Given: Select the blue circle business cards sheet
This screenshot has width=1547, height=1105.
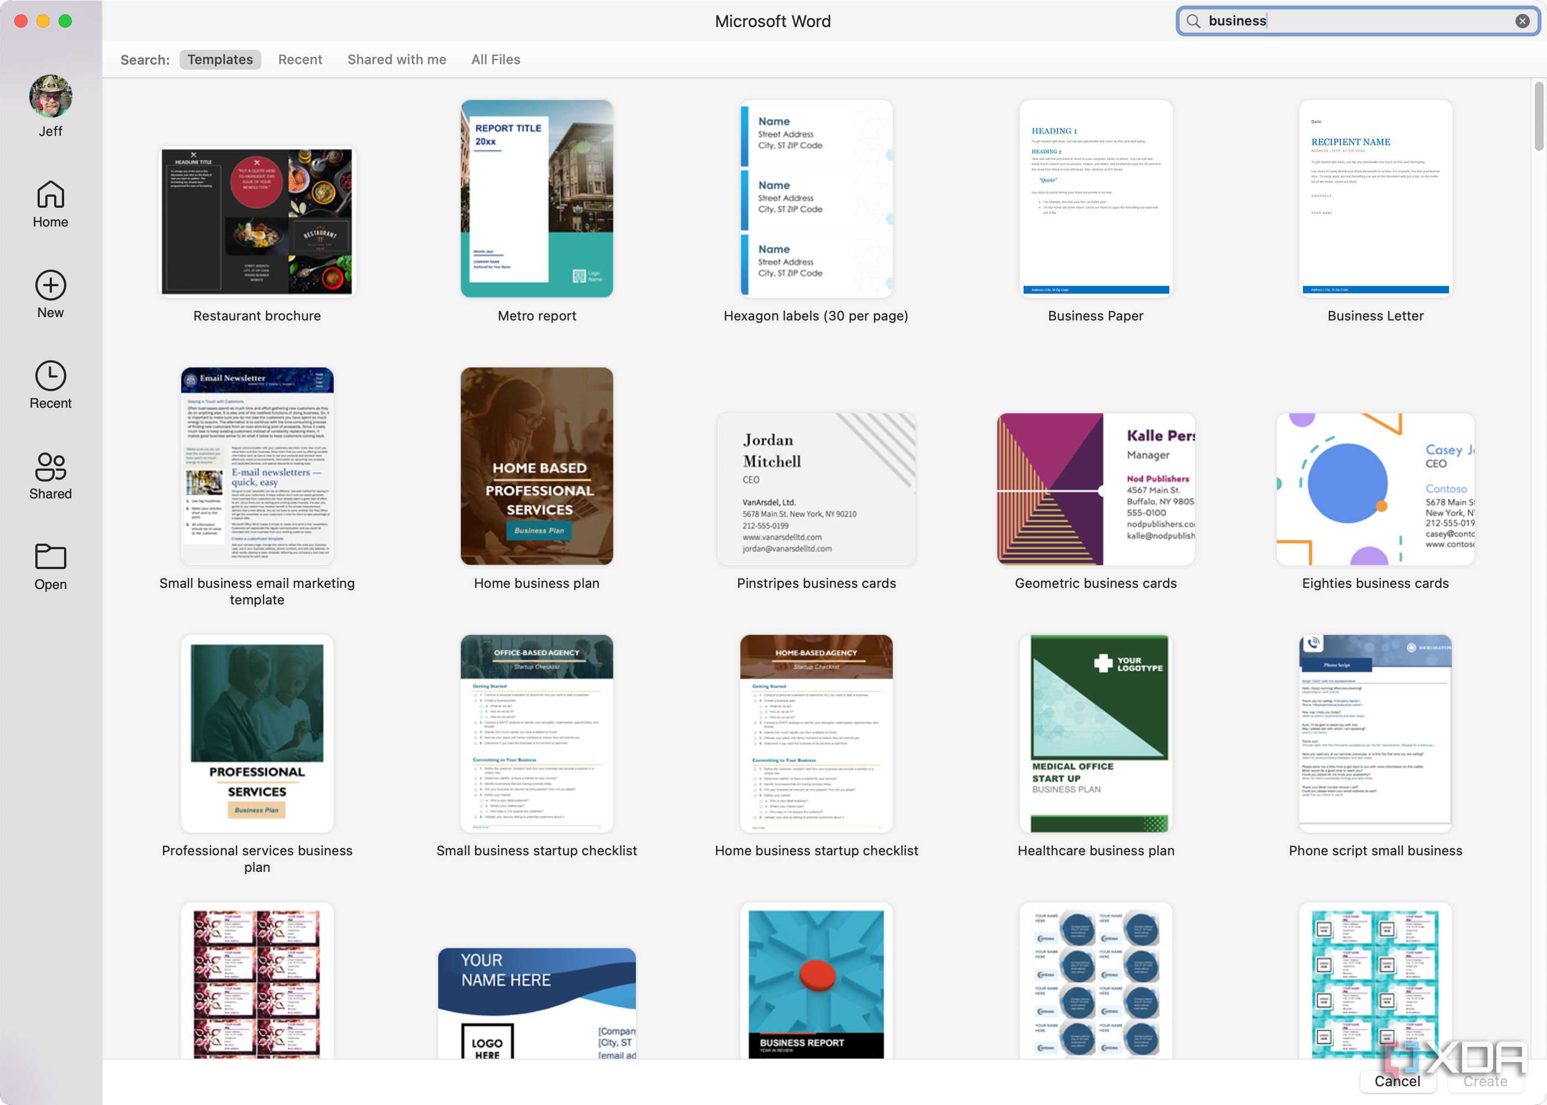Looking at the screenshot, I should [1096, 981].
